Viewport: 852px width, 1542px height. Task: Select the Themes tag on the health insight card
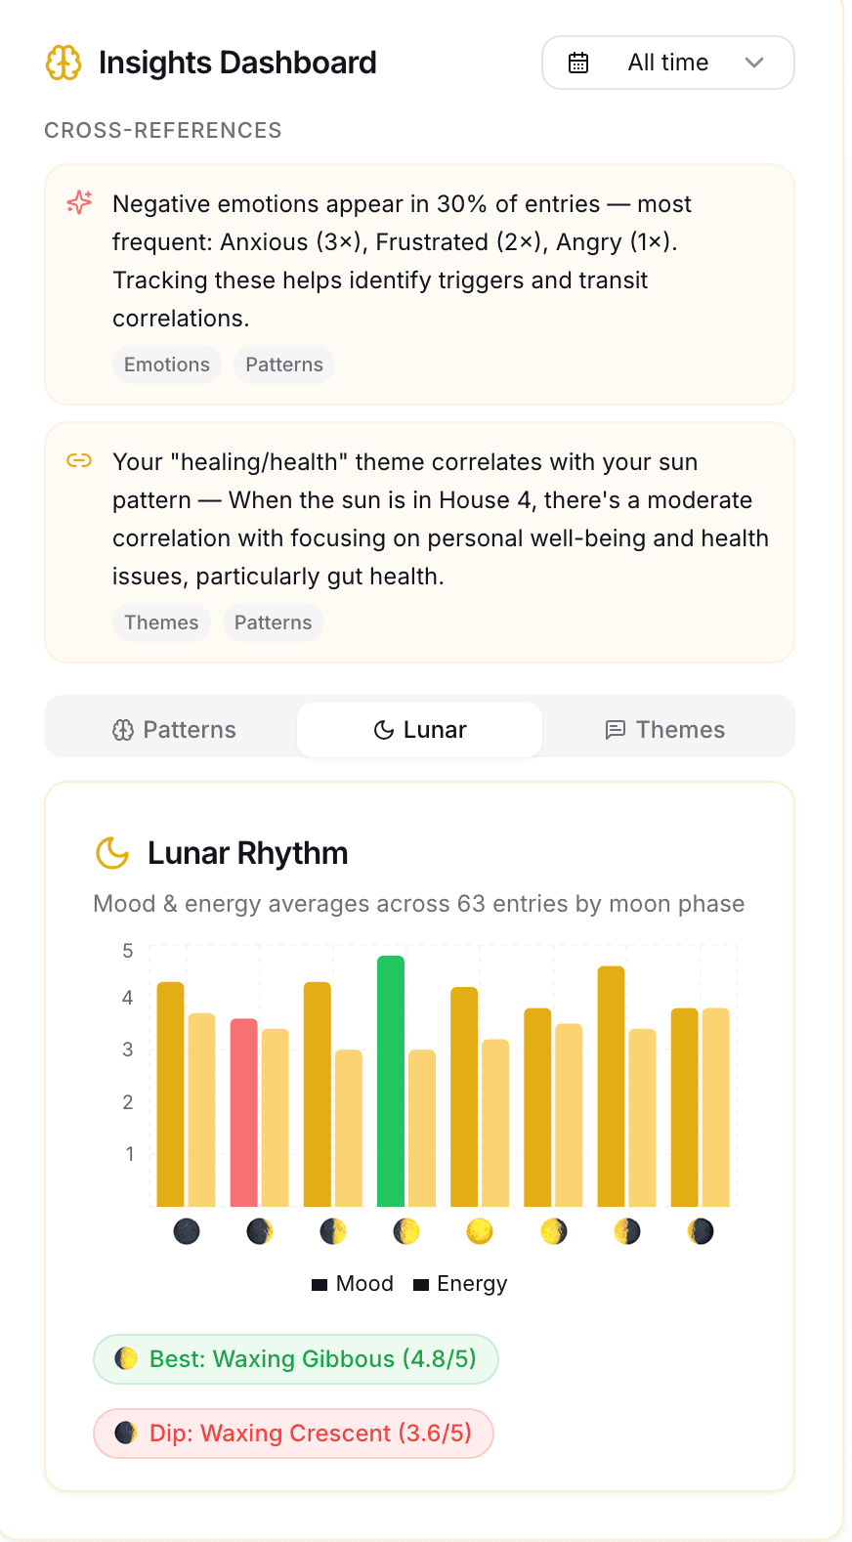161,622
